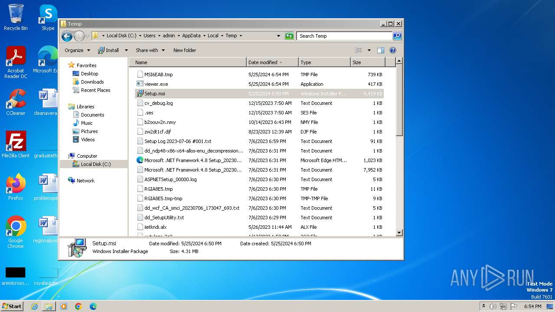Open the Organize dropdown menu

tap(77, 50)
